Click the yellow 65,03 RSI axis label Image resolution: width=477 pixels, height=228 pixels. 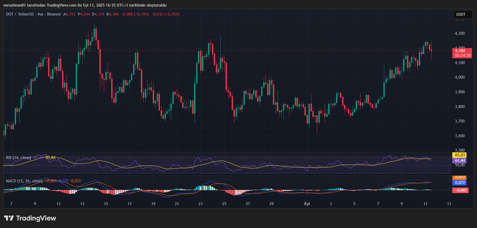[460, 155]
